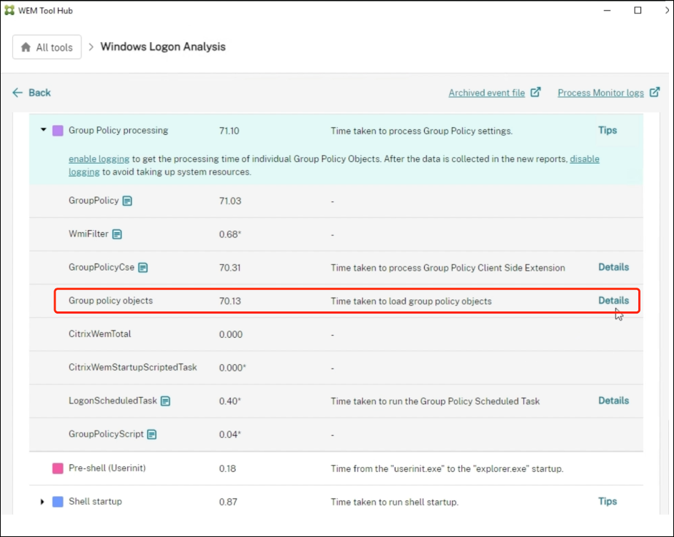Click the GroupPolicy log document icon
The height and width of the screenshot is (537, 674).
pyautogui.click(x=127, y=201)
